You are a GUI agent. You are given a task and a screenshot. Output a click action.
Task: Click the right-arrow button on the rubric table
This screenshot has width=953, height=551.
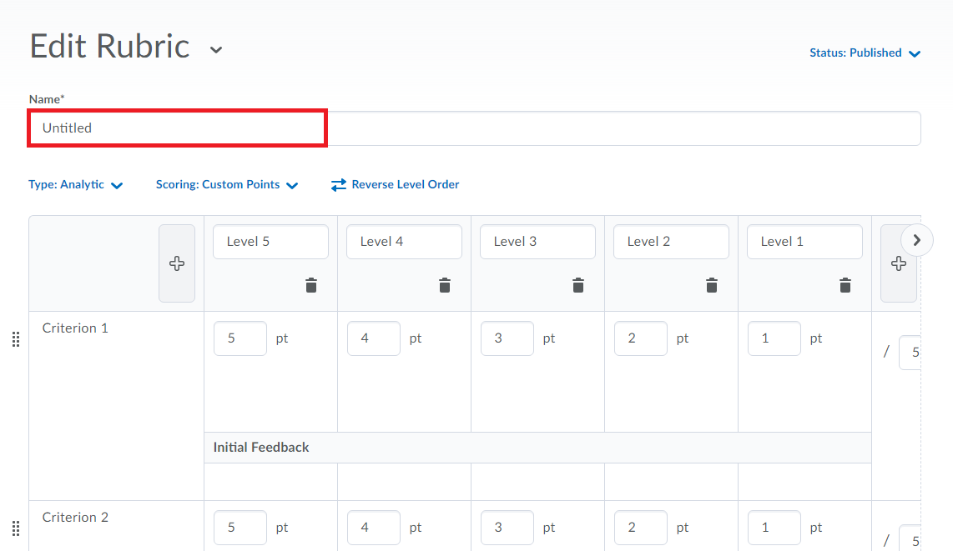point(916,240)
